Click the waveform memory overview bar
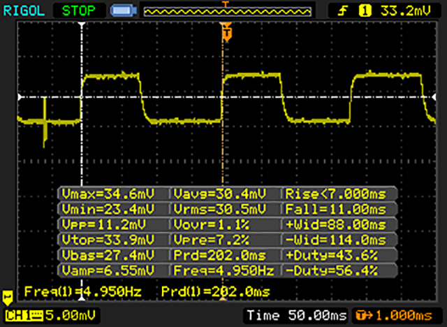The height and width of the screenshot is (327, 447). click(x=227, y=11)
